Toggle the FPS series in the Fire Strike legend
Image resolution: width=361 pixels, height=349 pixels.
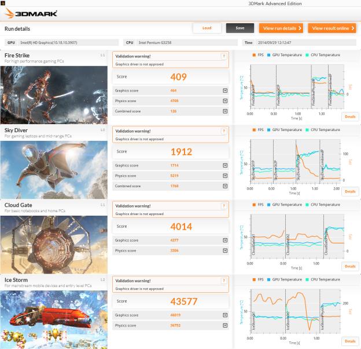pos(258,55)
